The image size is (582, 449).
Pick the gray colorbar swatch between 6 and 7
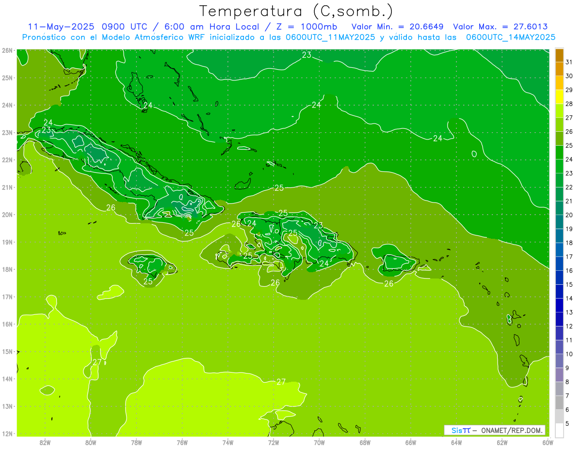[559, 403]
